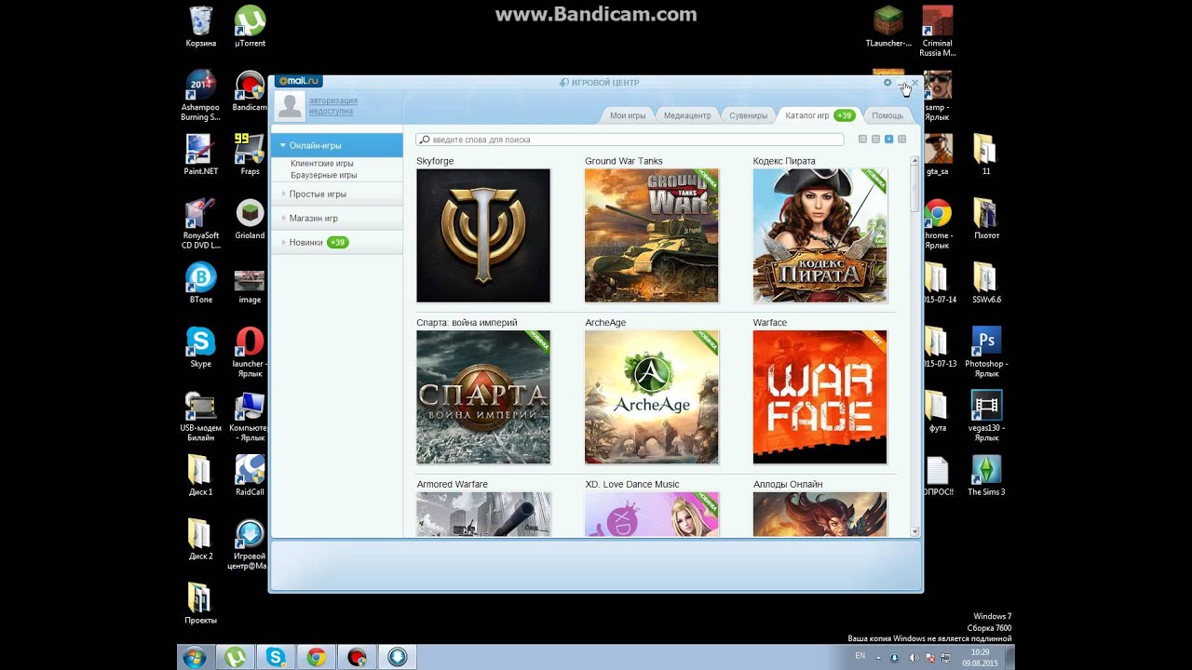Click the mail.ru logo
This screenshot has width=1192, height=670.
click(x=298, y=82)
